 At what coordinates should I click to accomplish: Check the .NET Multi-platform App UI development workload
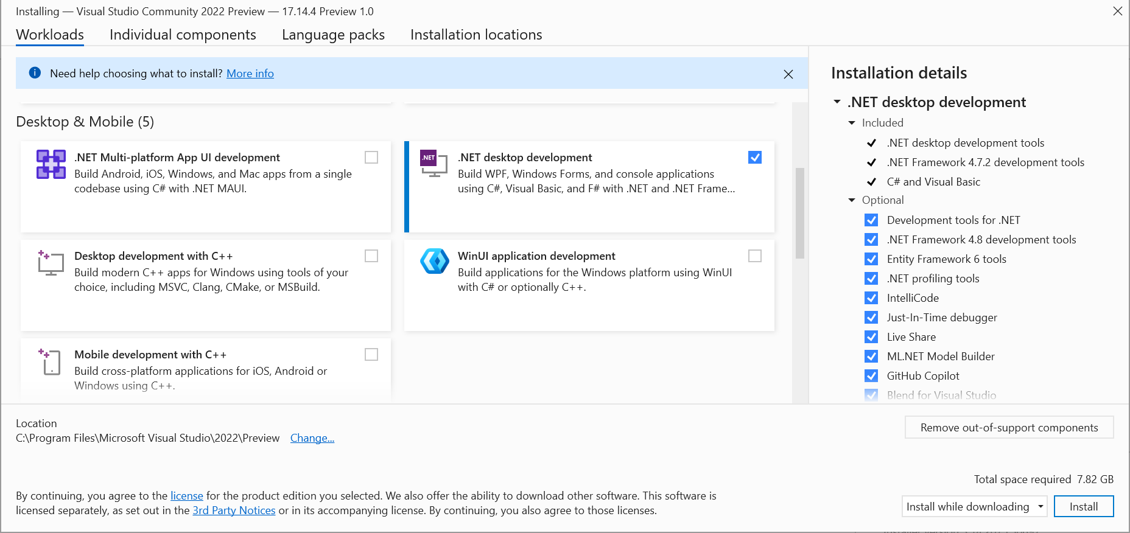[371, 158]
